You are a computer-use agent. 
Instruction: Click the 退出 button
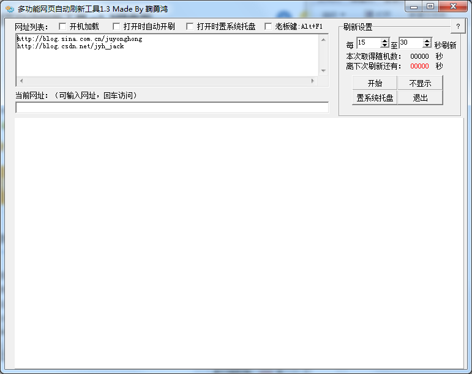420,98
